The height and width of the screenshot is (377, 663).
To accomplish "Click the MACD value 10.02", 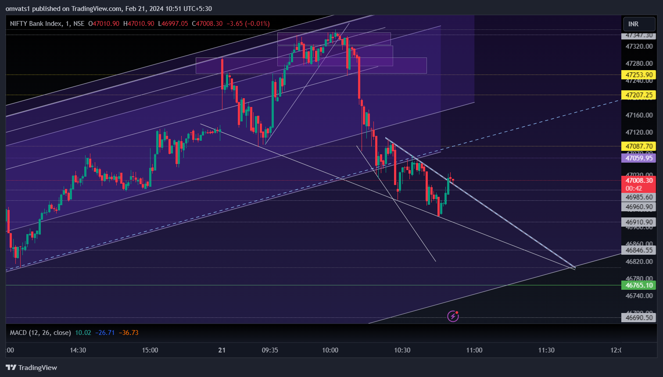I will click(83, 333).
